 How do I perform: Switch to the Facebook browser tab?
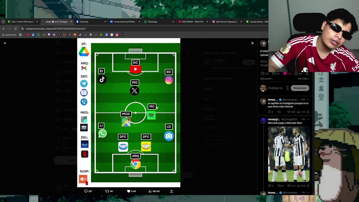click(84, 22)
